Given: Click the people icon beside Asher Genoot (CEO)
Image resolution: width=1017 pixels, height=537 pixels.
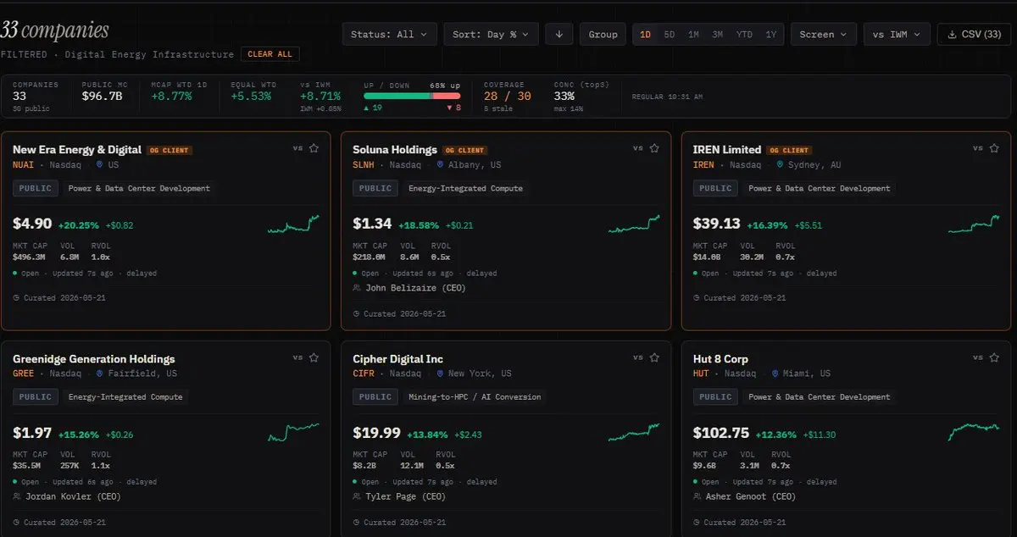Looking at the screenshot, I should click(x=697, y=496).
